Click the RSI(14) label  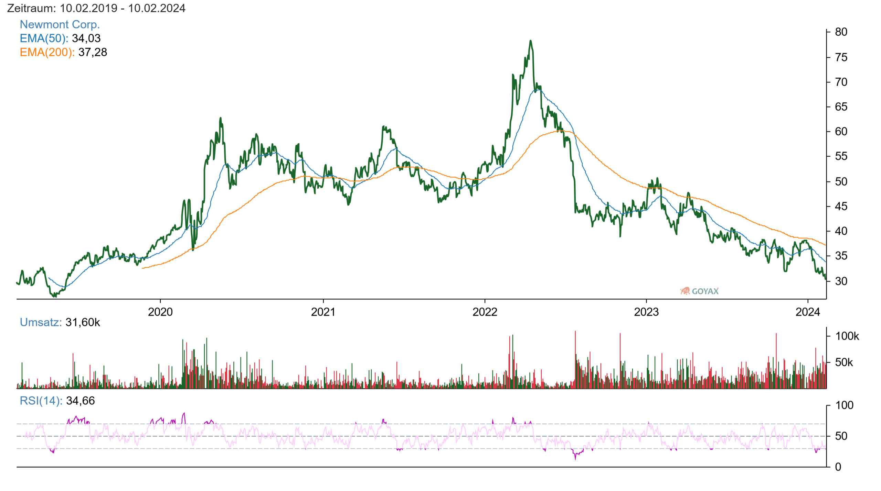(41, 401)
